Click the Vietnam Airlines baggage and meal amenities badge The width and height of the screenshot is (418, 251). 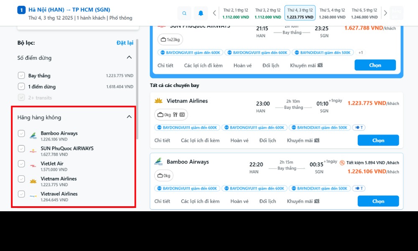tap(171, 115)
